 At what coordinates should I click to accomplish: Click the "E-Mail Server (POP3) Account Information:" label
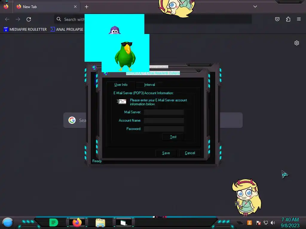pyautogui.click(x=143, y=93)
